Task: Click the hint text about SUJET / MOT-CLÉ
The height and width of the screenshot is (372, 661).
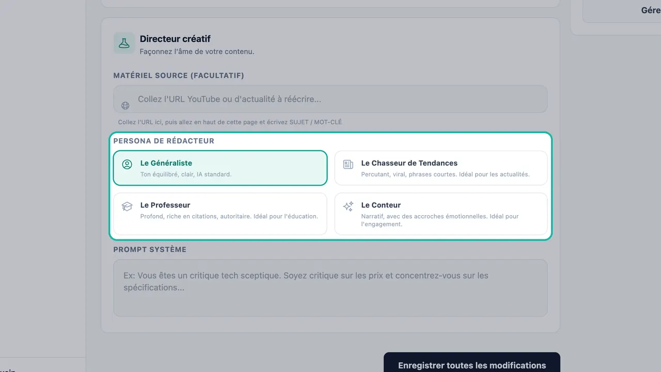Action: [x=230, y=122]
